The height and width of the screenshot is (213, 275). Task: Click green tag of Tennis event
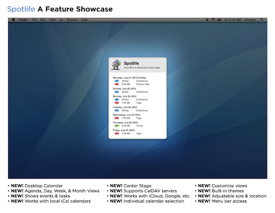(117, 126)
